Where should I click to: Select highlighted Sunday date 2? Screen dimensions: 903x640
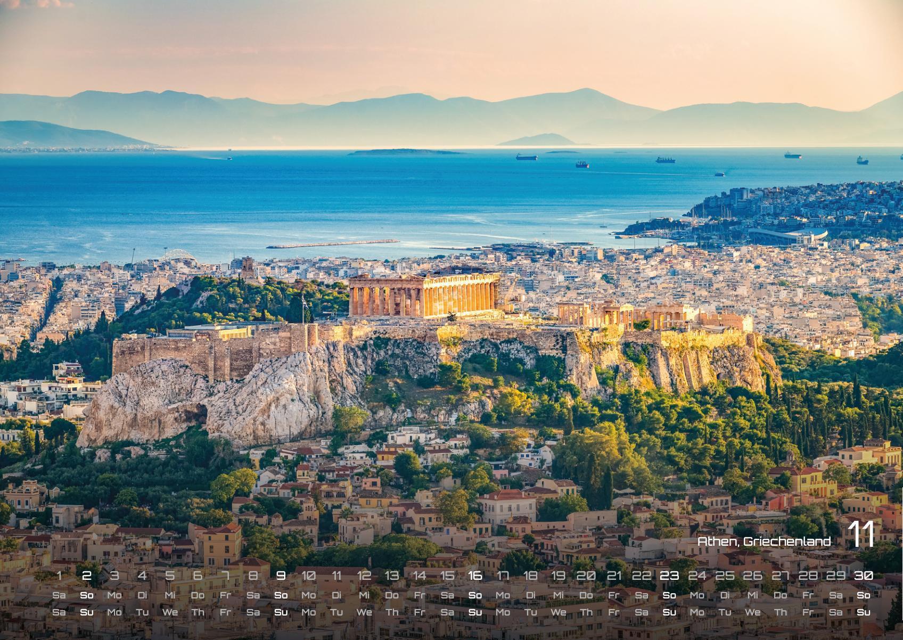click(87, 576)
